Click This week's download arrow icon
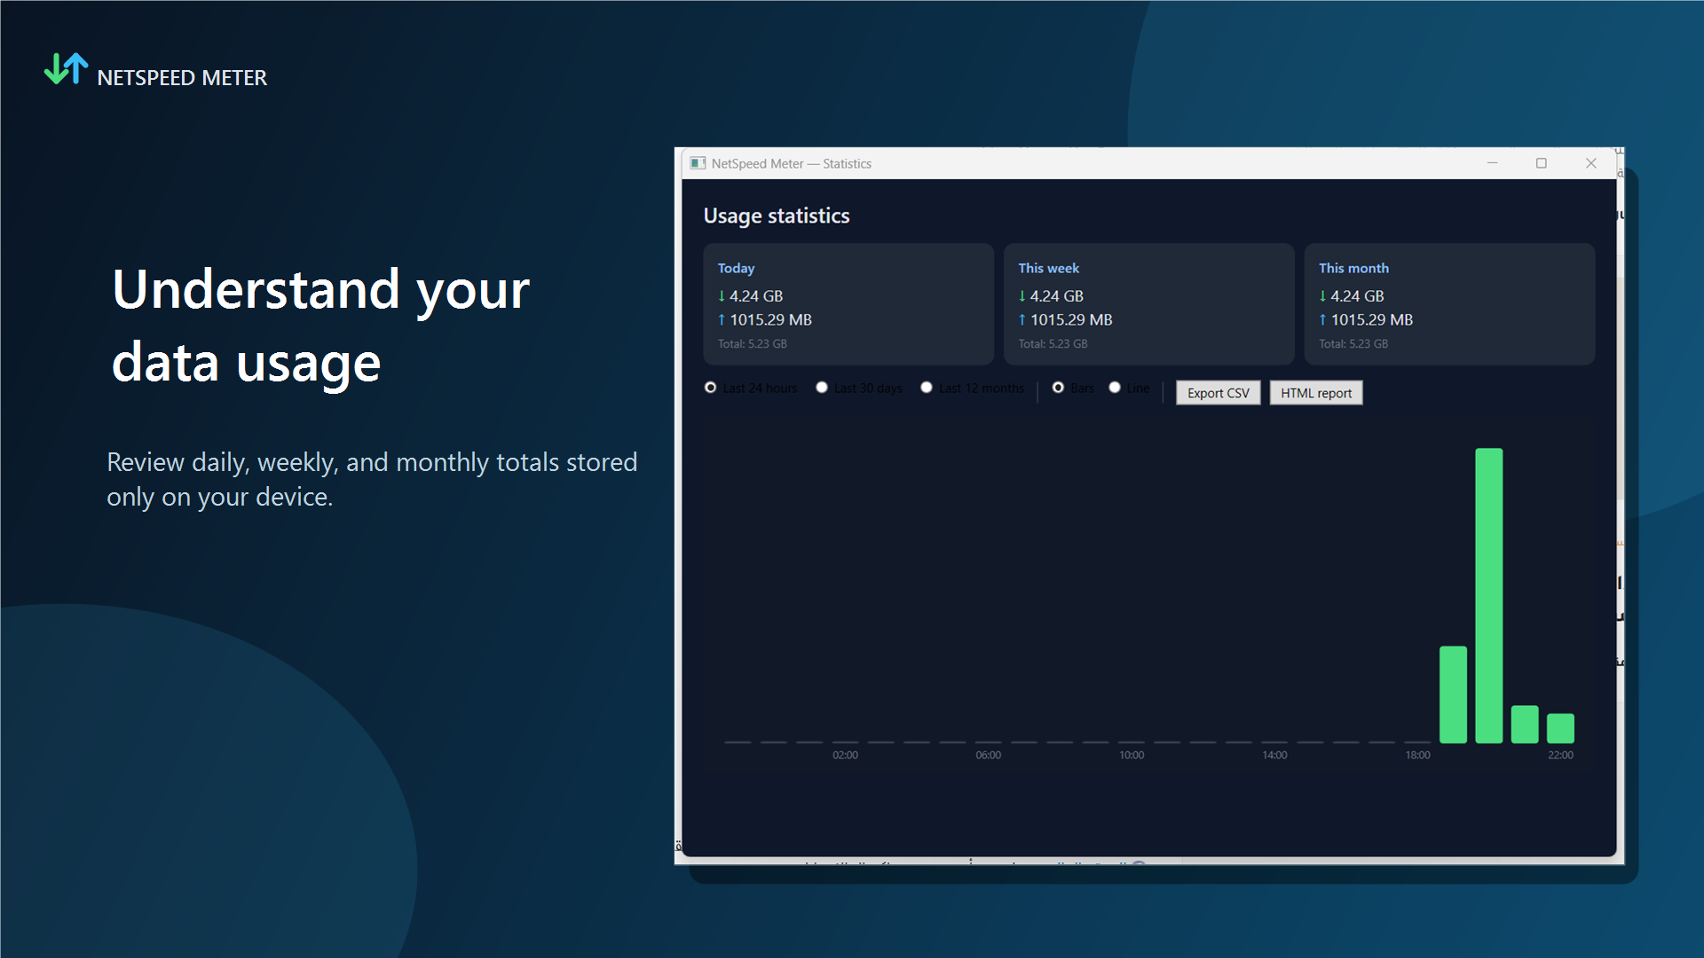The width and height of the screenshot is (1704, 958). [x=1022, y=296]
